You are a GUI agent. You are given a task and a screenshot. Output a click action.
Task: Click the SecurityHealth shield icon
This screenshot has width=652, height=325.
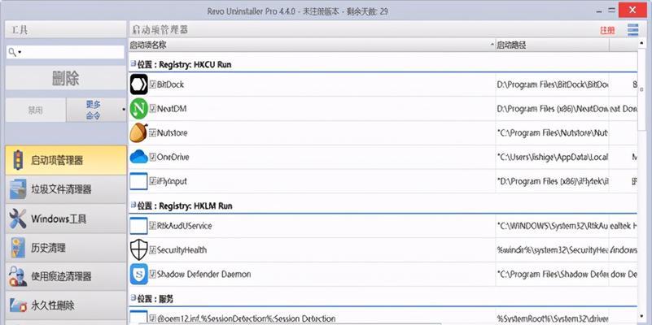[138, 250]
